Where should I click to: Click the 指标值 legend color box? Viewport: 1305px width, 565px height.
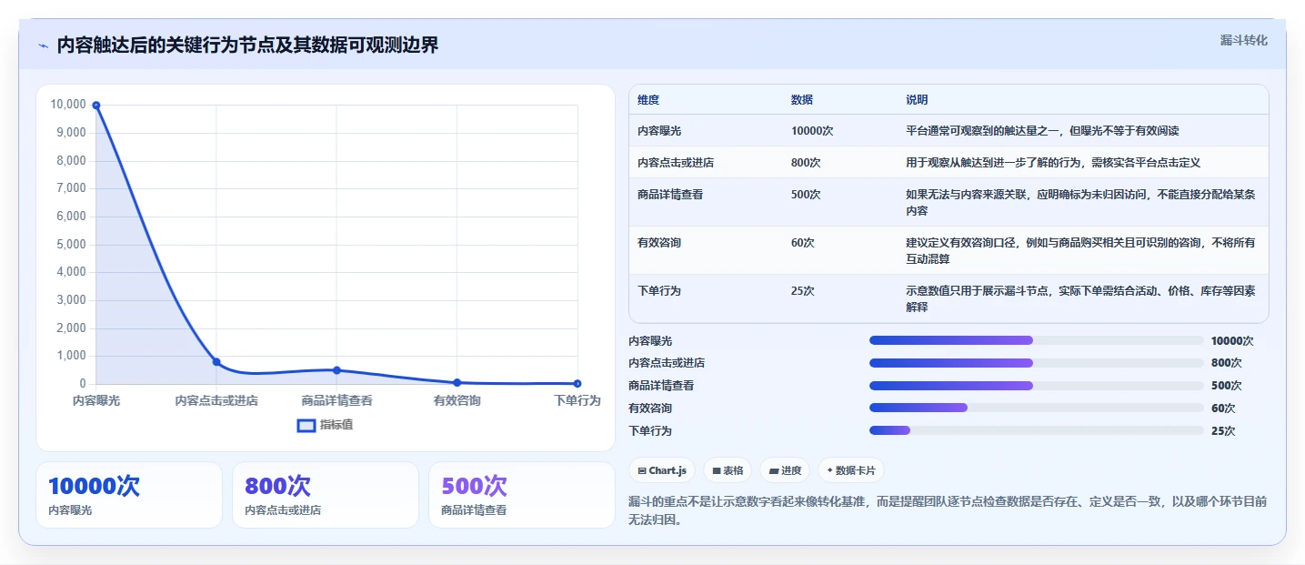point(307,425)
